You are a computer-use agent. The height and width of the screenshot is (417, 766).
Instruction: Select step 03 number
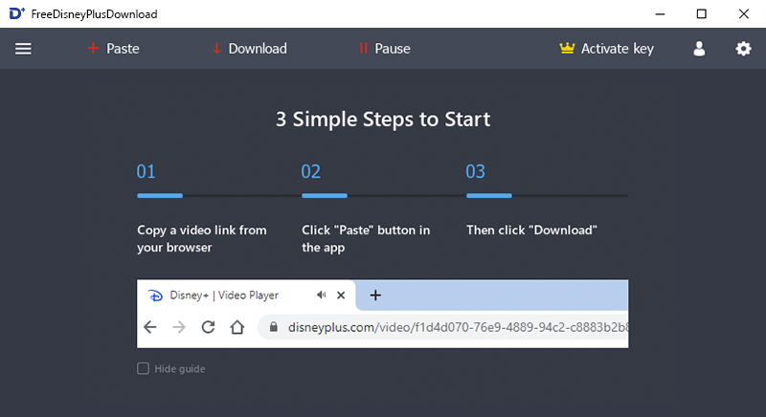[x=475, y=171]
